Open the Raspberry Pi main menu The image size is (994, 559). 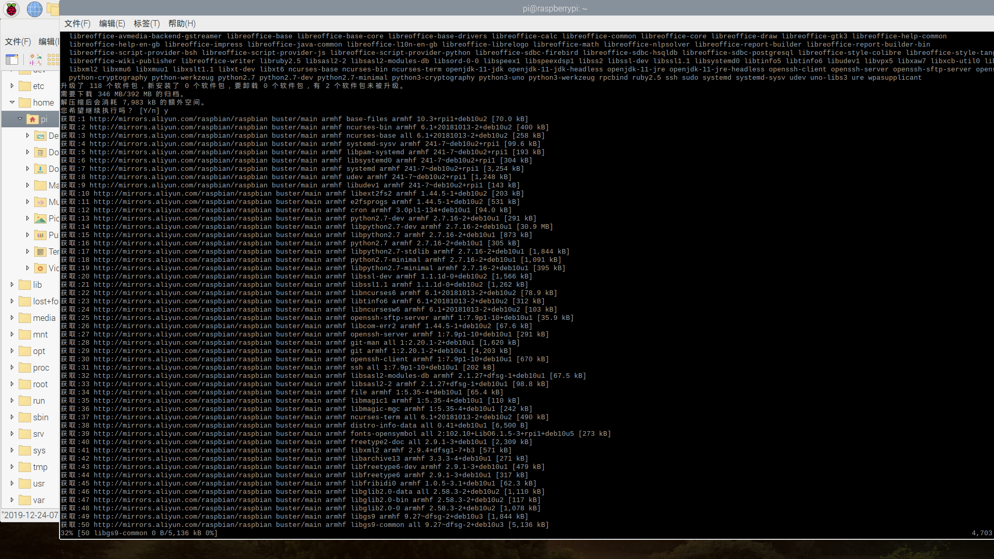coord(11,9)
